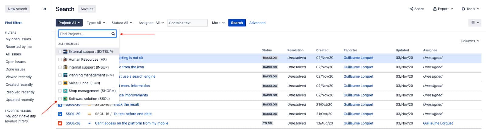Click the Internal support project avatar icon
This screenshot has width=486, height=129.
[65, 67]
